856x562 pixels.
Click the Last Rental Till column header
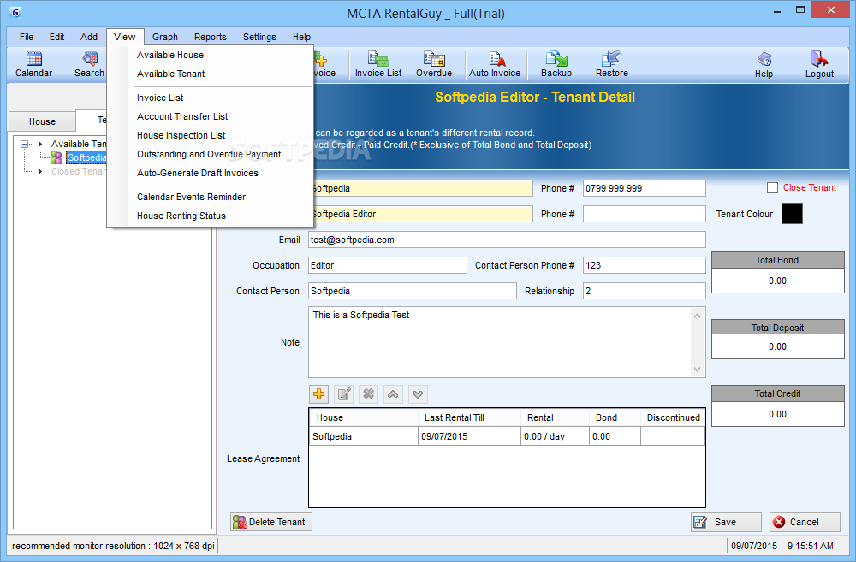point(469,417)
